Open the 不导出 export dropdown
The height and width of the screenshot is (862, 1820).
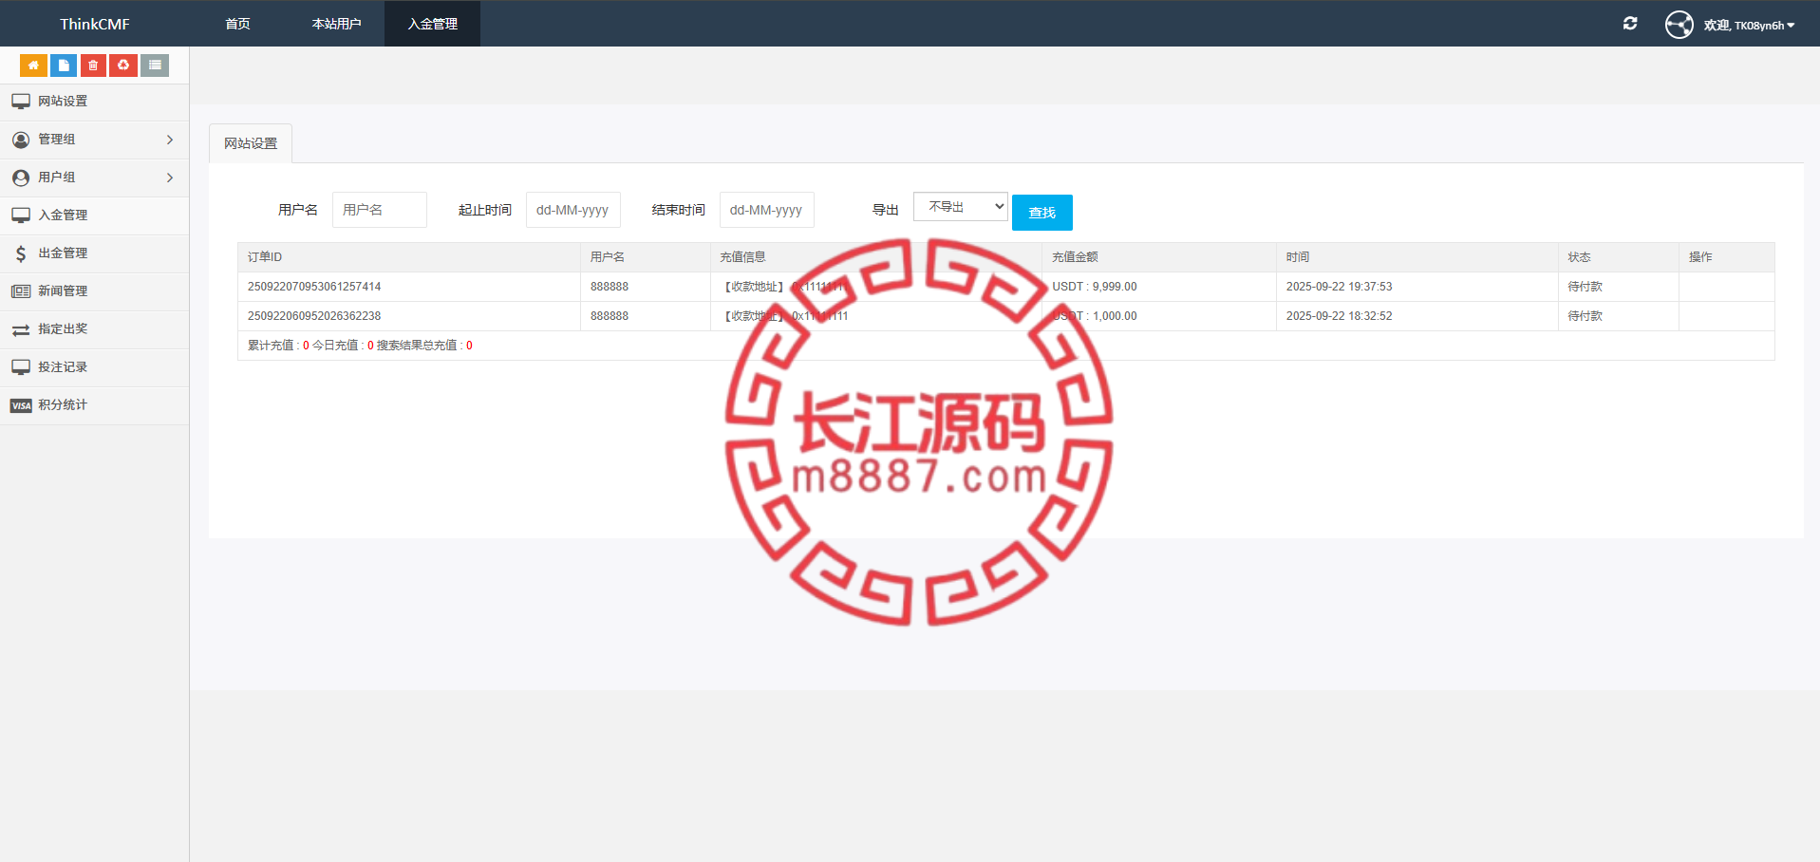[x=960, y=207]
